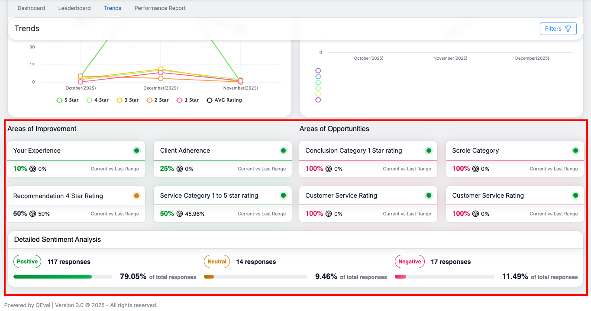Click target icon on Client Adherence card
Screen dimensions: 591x311
pos(180,169)
